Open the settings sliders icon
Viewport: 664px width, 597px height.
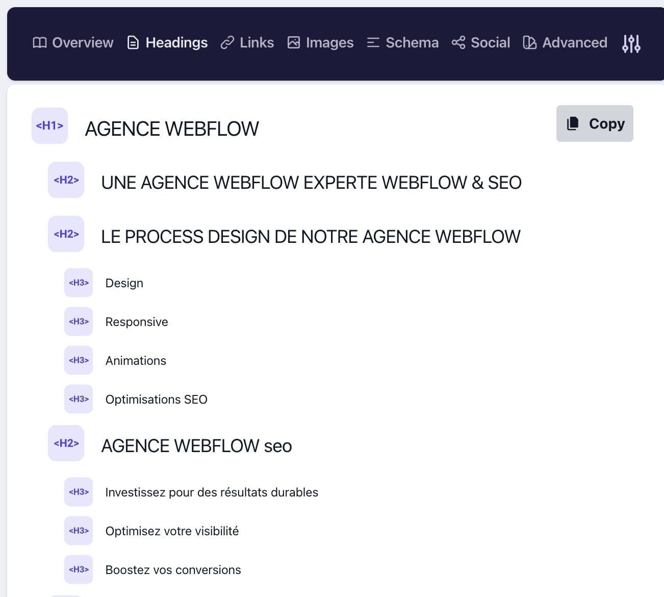coord(631,43)
